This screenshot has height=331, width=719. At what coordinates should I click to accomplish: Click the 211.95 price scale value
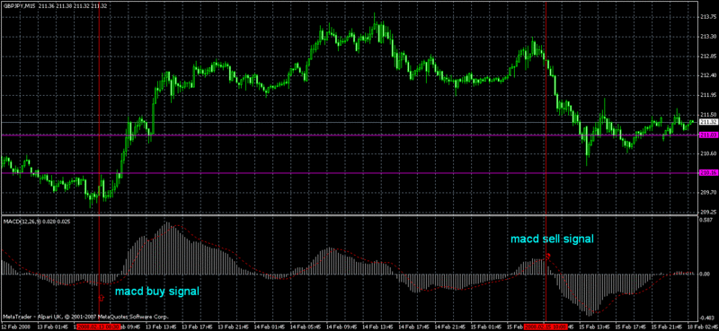708,95
